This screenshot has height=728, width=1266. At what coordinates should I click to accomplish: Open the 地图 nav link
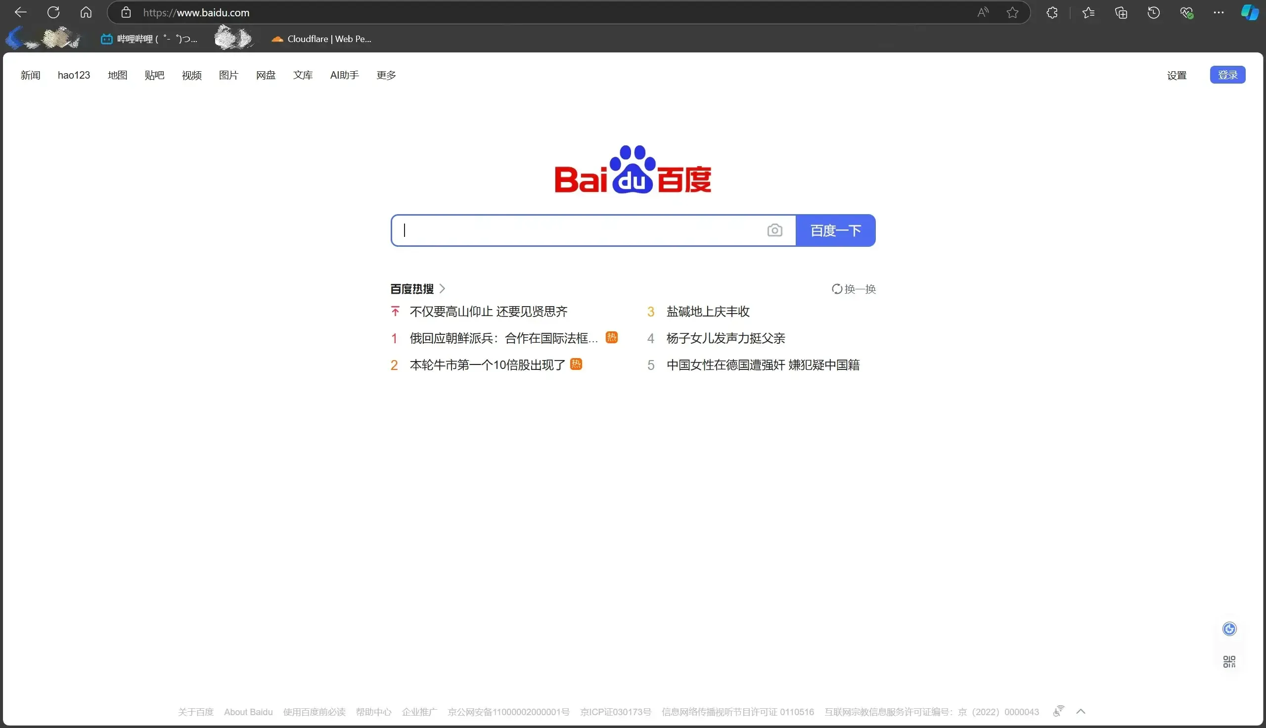pyautogui.click(x=118, y=75)
